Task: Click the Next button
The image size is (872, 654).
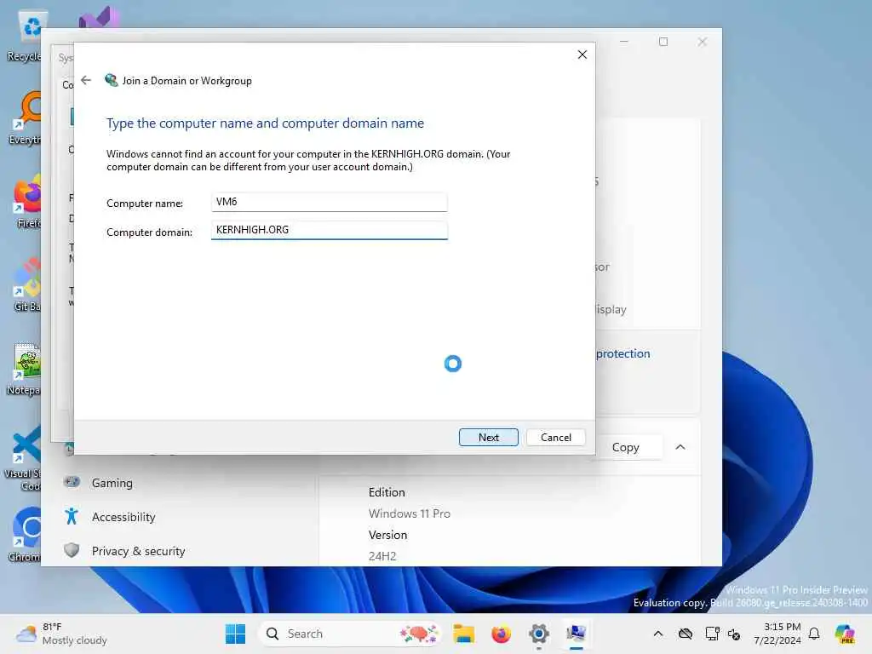Action: point(488,437)
